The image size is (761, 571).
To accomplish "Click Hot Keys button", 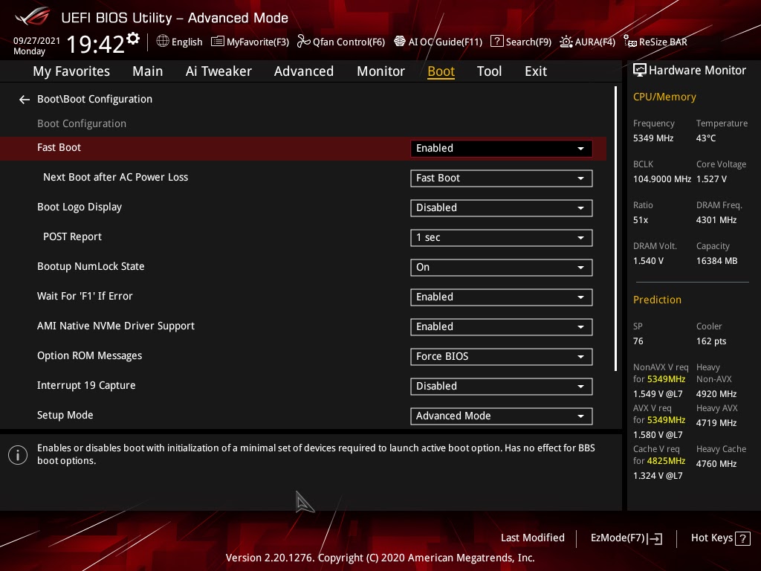I will (x=720, y=538).
